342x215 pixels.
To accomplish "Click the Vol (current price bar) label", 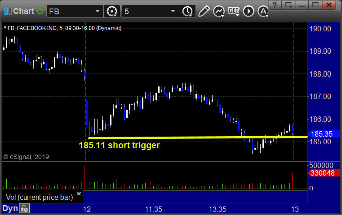I will point(39,197).
